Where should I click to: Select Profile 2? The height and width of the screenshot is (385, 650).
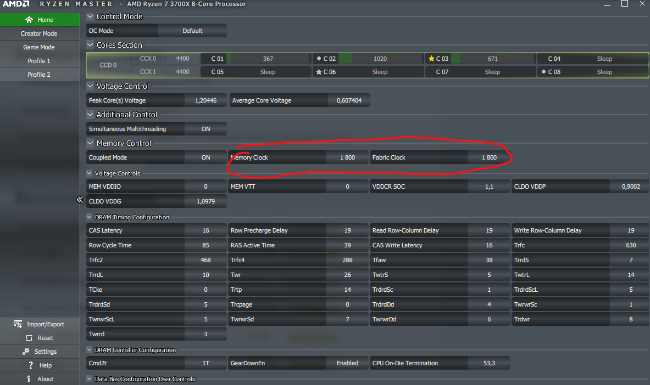tap(40, 75)
